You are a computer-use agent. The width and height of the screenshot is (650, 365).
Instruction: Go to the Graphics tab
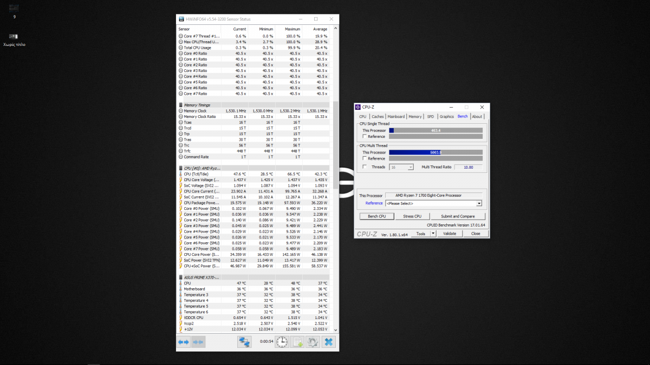pos(447,116)
